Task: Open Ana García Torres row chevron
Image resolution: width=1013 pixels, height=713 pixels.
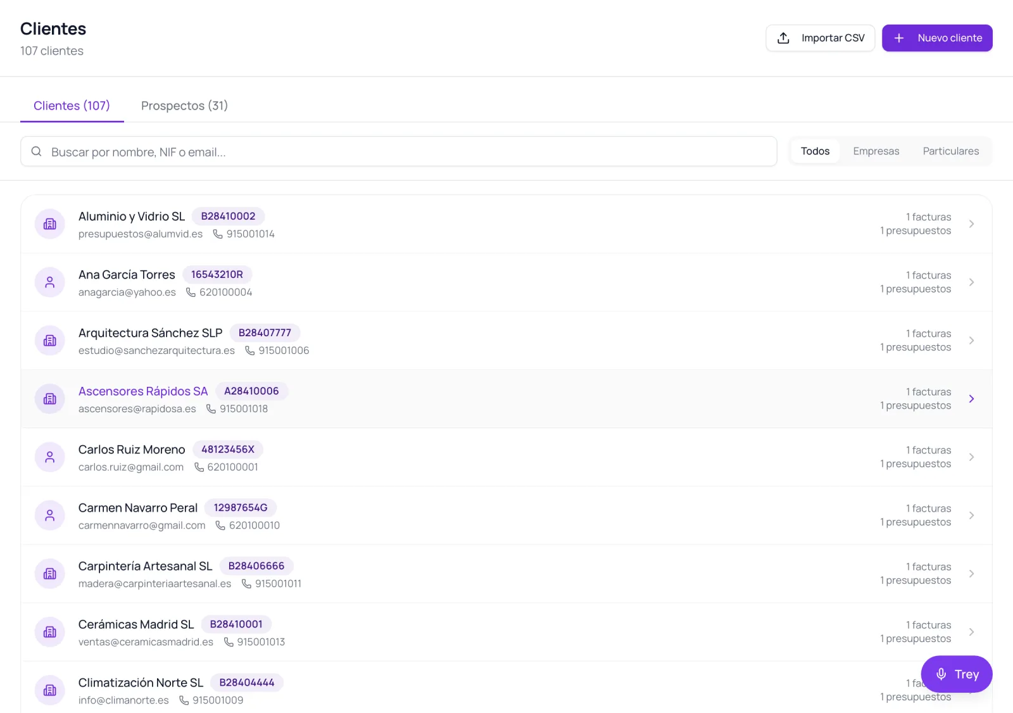Action: 971,282
